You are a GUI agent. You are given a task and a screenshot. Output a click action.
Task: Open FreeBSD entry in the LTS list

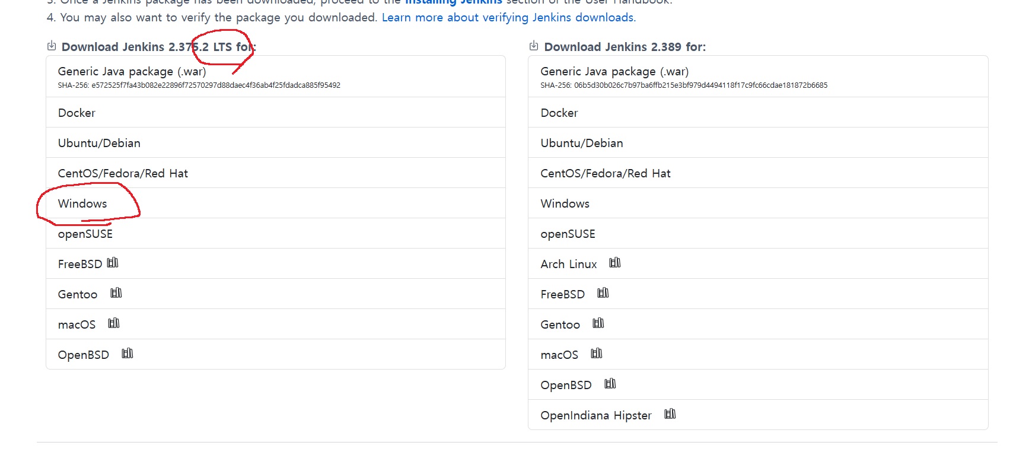pyautogui.click(x=276, y=264)
